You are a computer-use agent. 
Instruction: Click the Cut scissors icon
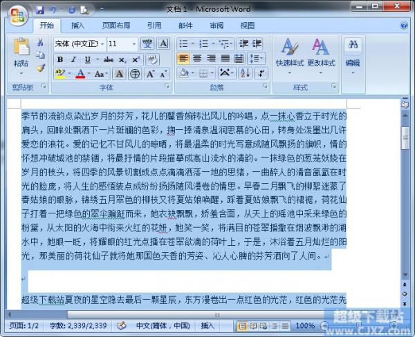click(x=40, y=42)
